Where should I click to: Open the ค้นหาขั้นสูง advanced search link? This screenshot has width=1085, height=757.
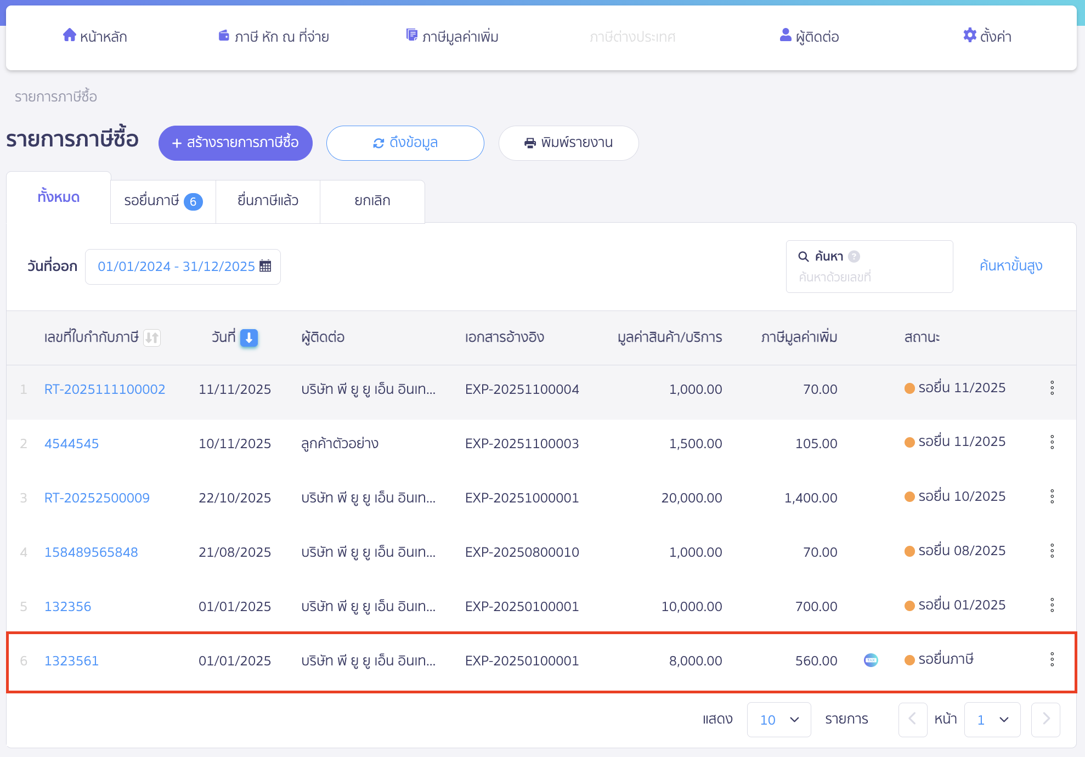pos(1010,266)
